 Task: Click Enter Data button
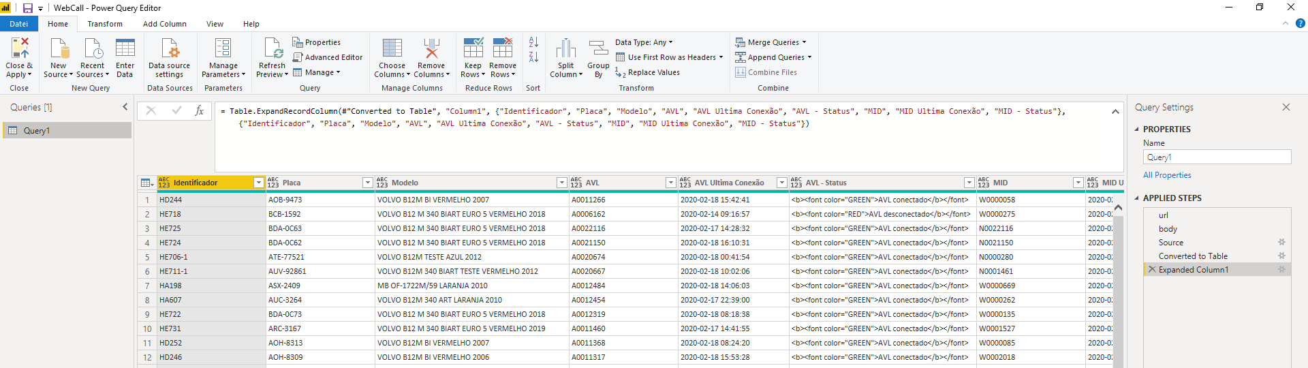(125, 58)
